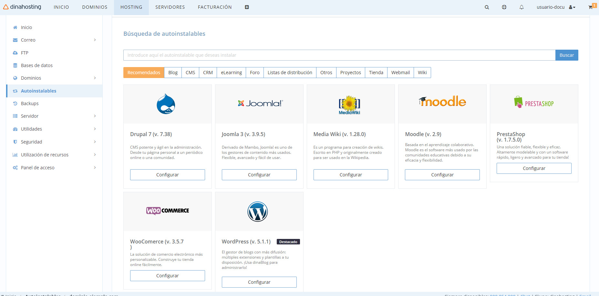This screenshot has width=599, height=296.
Task: Open the DOMINIOS top menu
Action: (x=95, y=7)
